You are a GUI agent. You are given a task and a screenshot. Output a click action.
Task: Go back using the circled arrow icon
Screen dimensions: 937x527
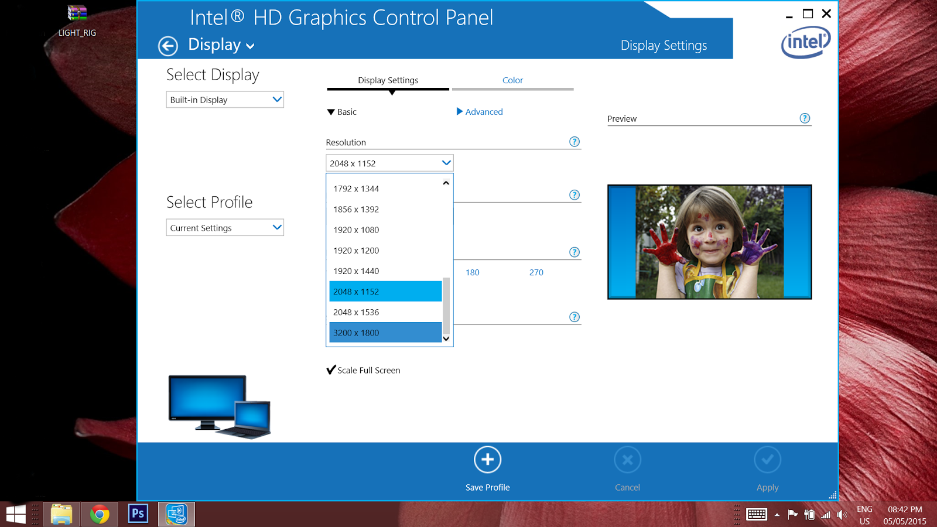click(x=168, y=46)
